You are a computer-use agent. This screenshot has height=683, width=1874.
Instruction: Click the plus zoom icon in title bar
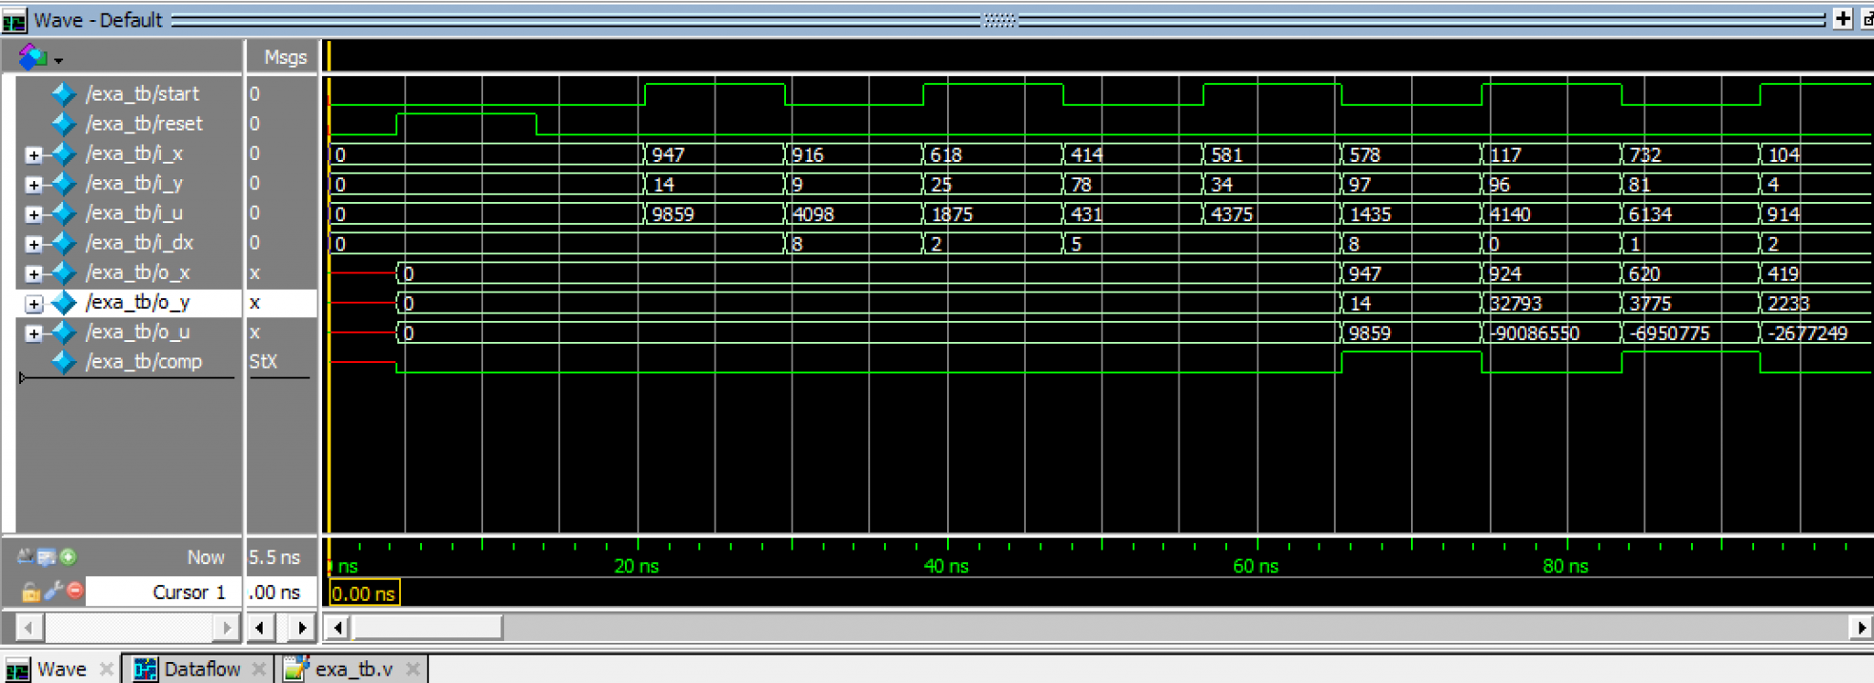[1842, 19]
